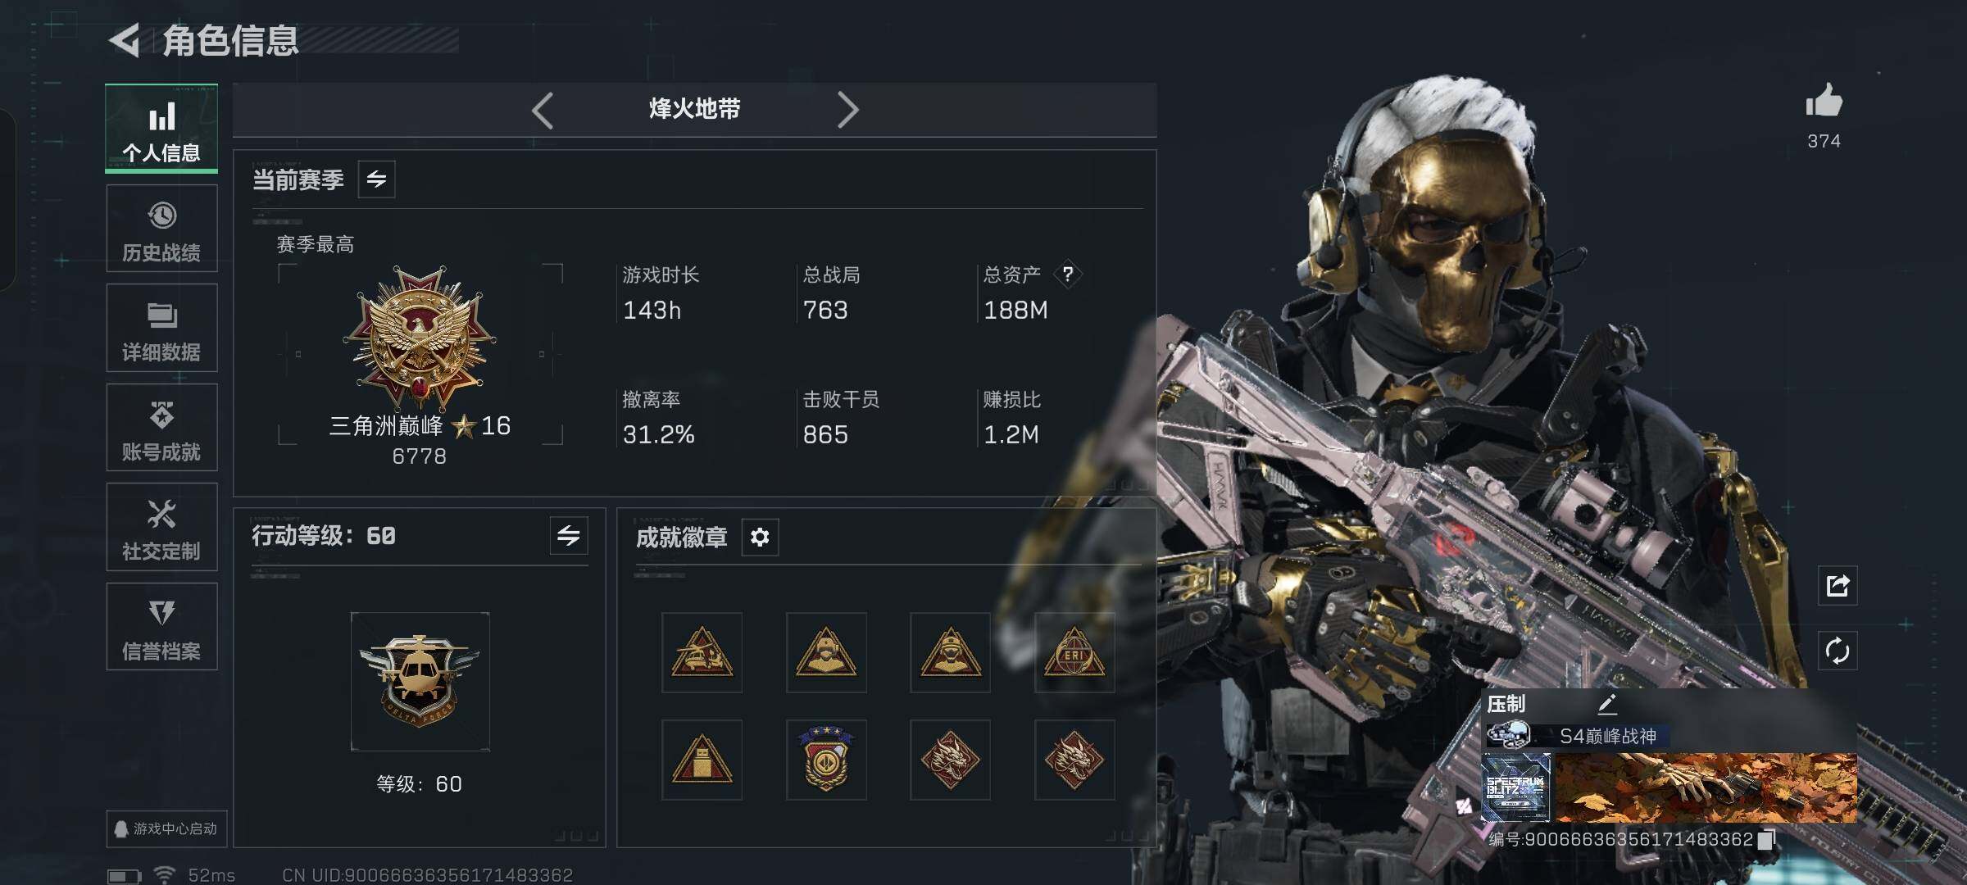The image size is (1967, 885).
Task: Toggle the season switch next to 当前赛季
Action: 376,179
